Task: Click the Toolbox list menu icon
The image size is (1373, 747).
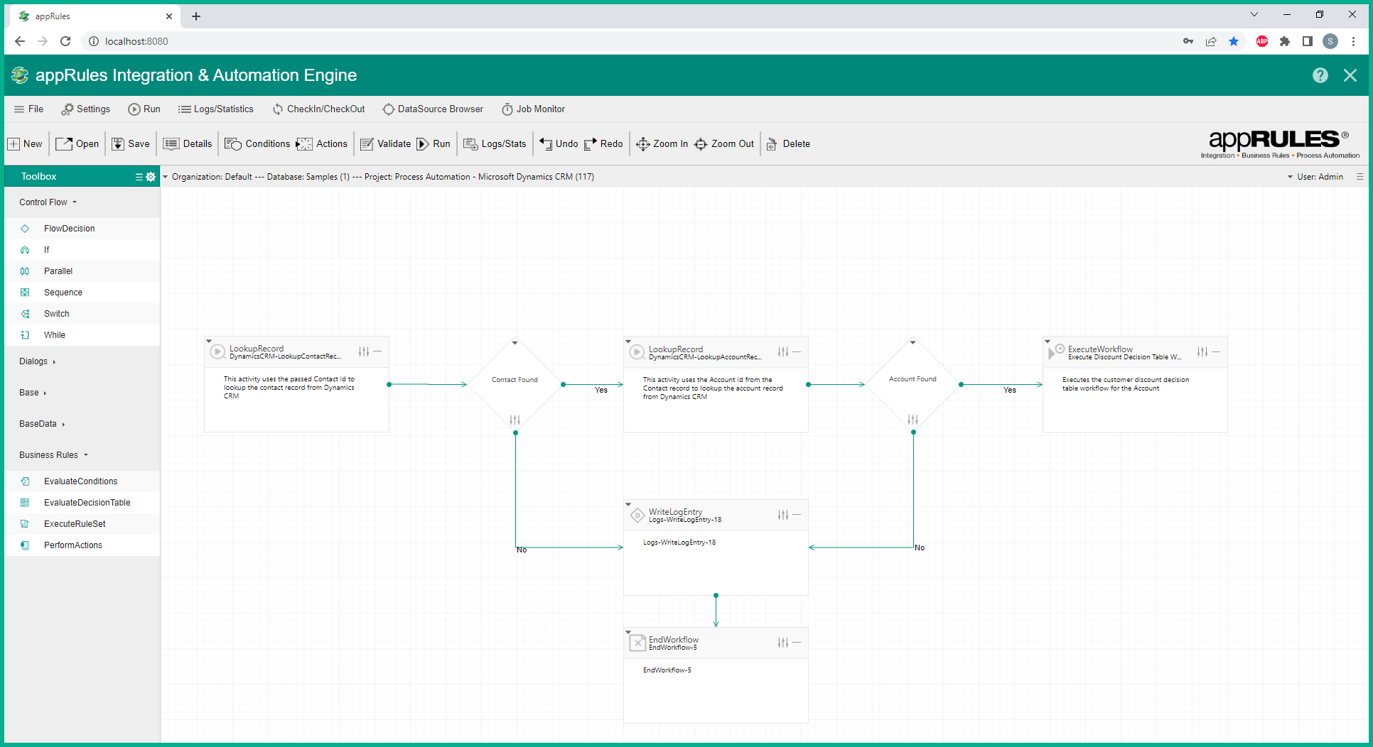Action: pos(139,177)
